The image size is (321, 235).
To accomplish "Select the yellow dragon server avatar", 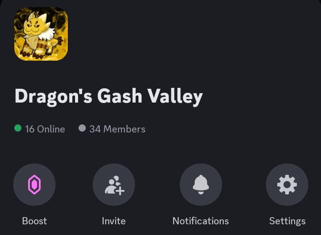I will pos(41,34).
